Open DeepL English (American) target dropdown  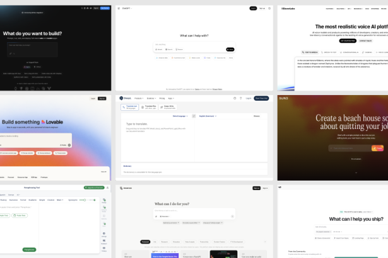(208, 116)
